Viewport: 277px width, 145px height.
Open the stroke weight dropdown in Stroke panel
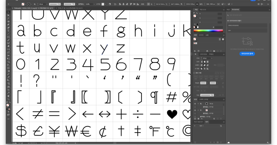pyautogui.click(x=211, y=58)
